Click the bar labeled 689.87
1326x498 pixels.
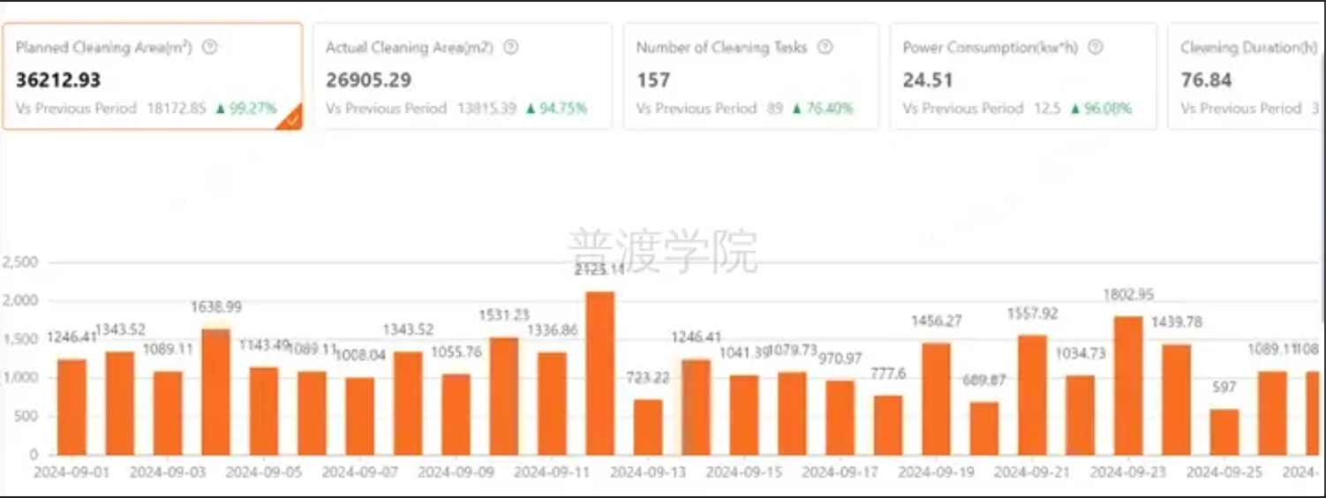984,428
